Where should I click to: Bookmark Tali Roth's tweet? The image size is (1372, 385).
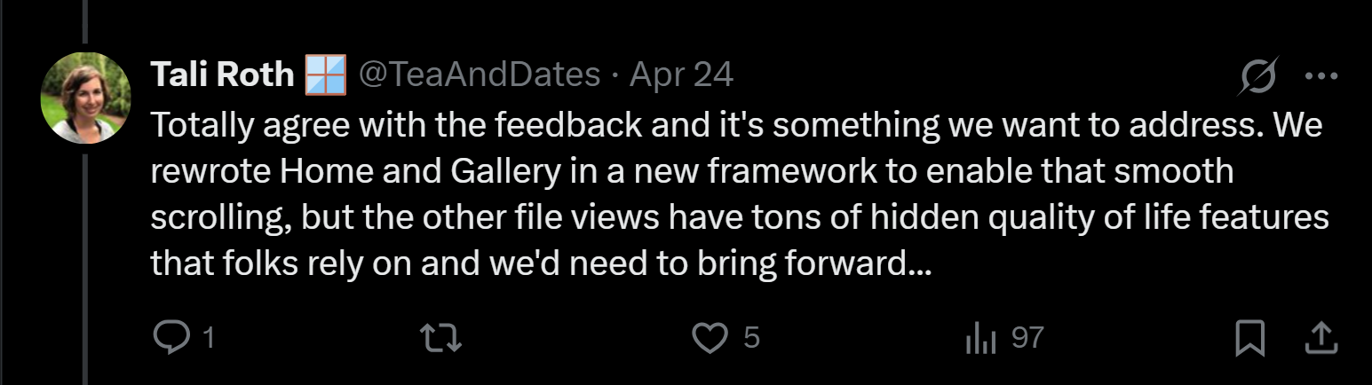1250,338
